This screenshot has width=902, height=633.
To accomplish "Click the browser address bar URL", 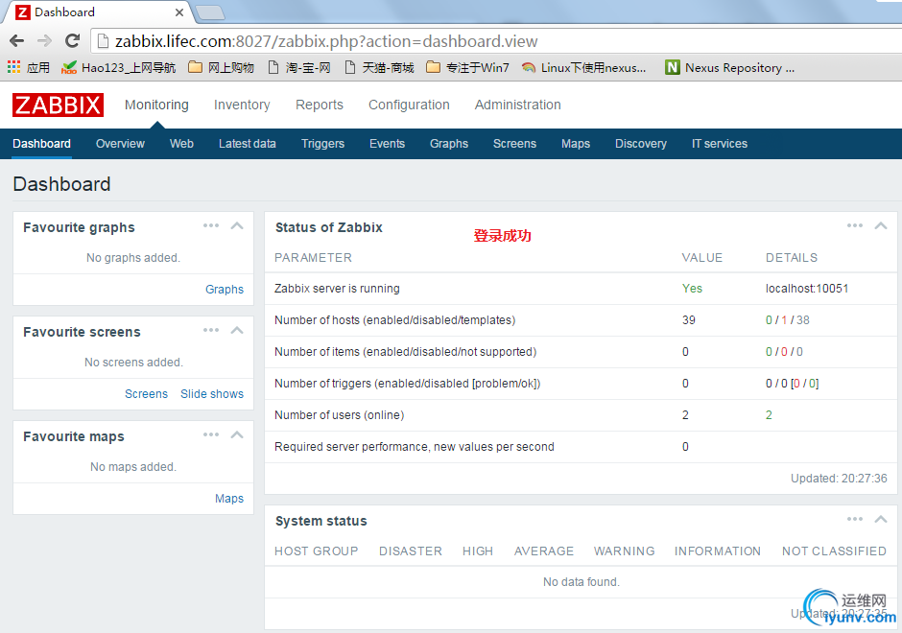I will coord(326,41).
